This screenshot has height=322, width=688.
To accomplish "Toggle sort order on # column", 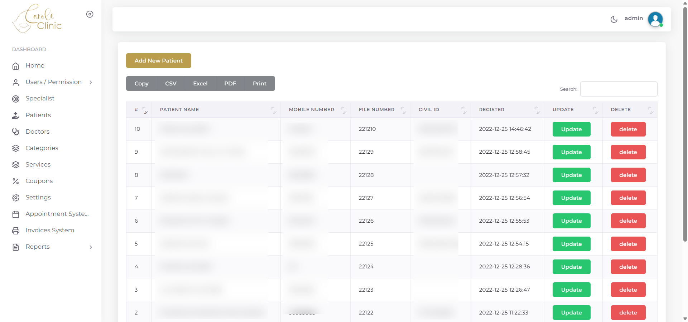I will coord(144,110).
